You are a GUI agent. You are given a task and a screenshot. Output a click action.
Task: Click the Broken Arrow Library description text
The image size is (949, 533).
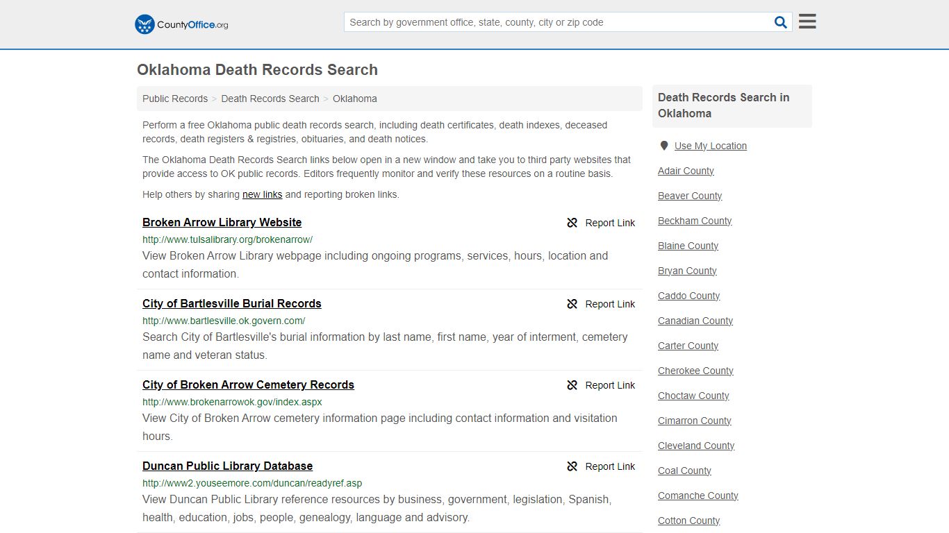(x=375, y=264)
